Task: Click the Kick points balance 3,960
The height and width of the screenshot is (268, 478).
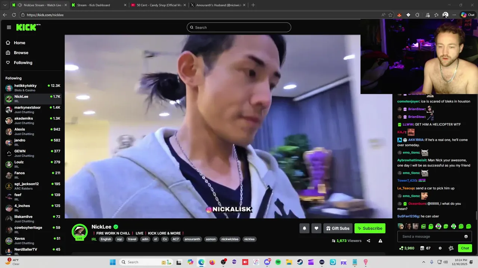Action: click(407, 248)
